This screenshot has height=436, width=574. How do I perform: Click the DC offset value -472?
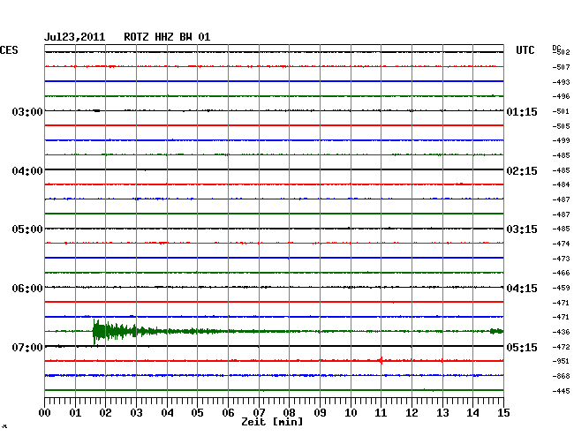[x=561, y=347]
